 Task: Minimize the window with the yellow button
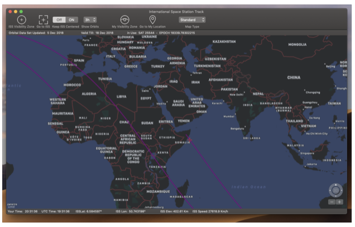16,11
